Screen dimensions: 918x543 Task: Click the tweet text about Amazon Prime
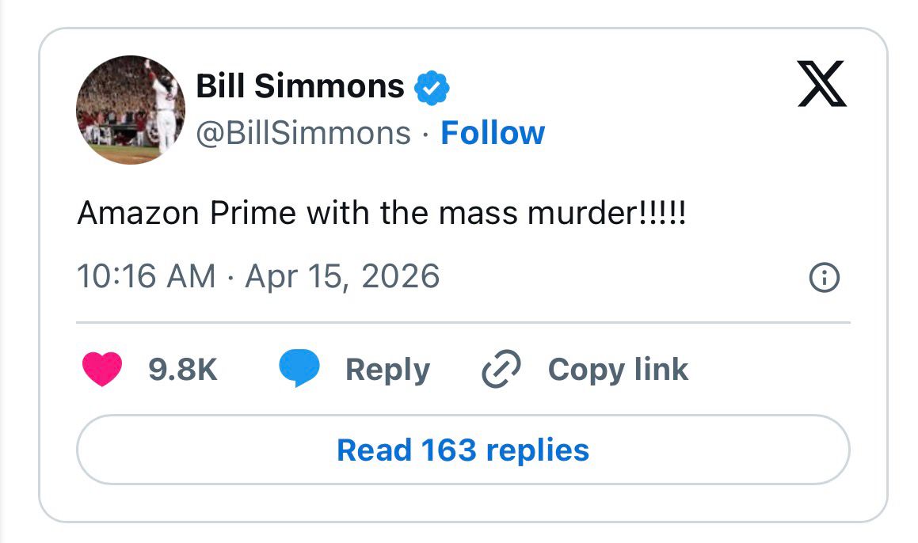point(380,213)
